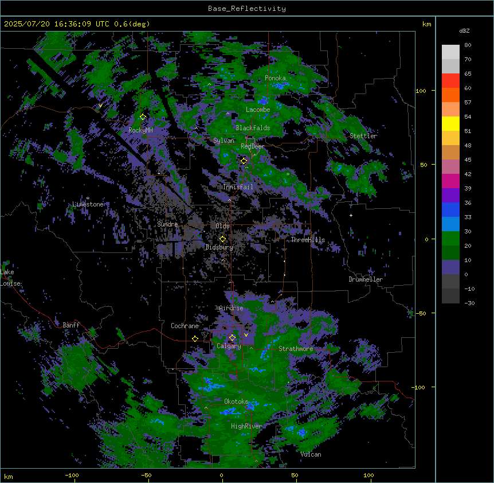
Task: Click the yellow diamond marker below RedDeer
Action: [x=244, y=161]
